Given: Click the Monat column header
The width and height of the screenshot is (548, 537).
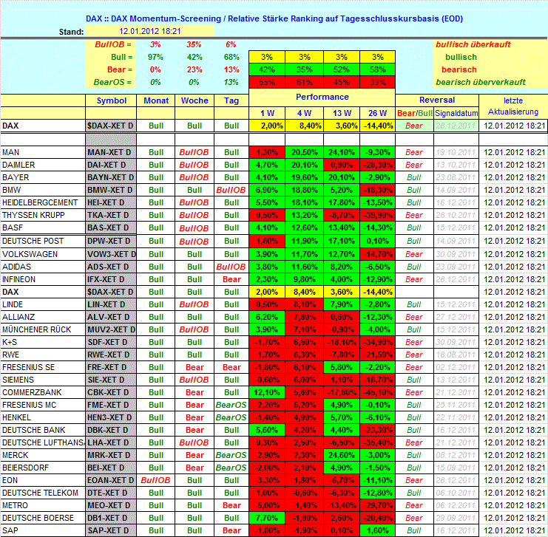Looking at the screenshot, I should pyautogui.click(x=155, y=100).
